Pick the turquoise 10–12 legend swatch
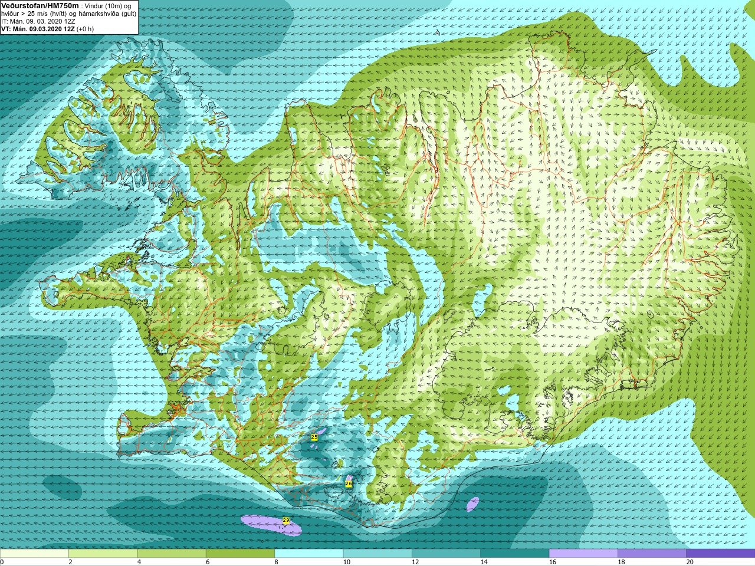The image size is (755, 566). click(377, 554)
